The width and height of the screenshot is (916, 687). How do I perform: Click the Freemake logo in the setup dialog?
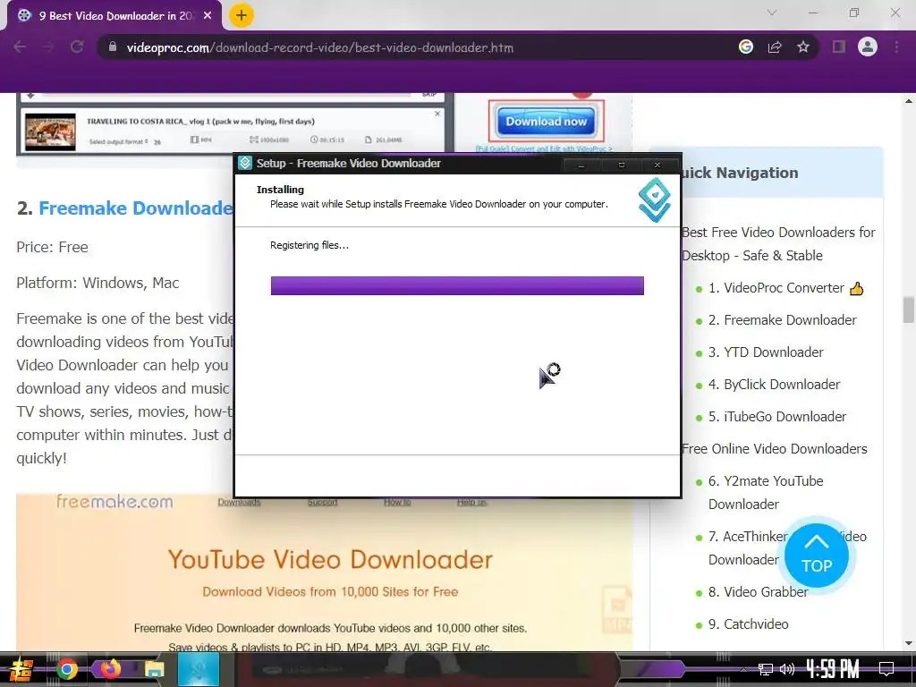click(x=654, y=199)
